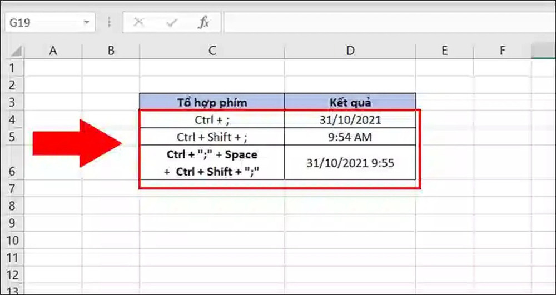
Task: Select row 1 header
Action: click(12, 67)
